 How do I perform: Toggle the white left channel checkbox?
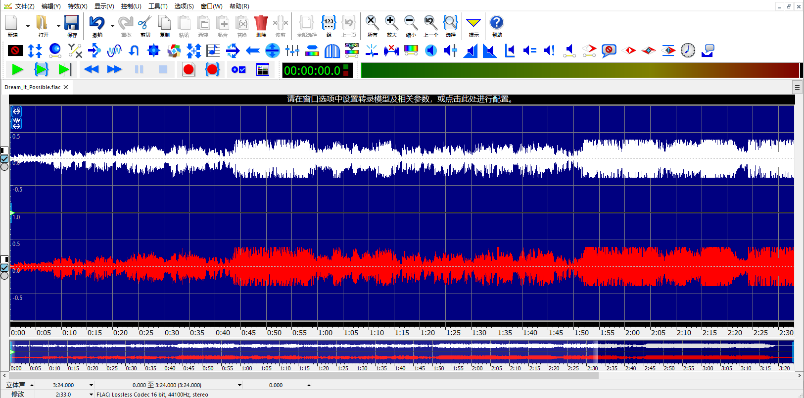point(4,159)
